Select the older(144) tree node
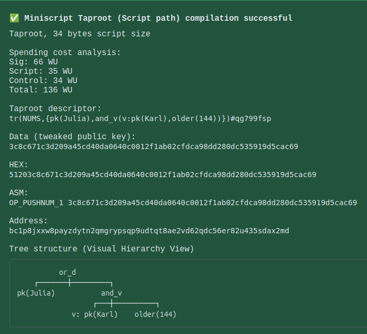Screen dimensions: 367x334 155,314
